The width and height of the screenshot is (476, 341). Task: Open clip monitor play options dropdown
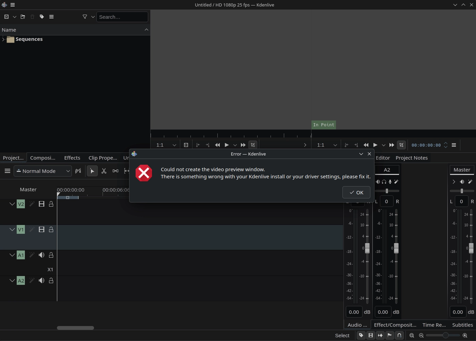pyautogui.click(x=235, y=145)
